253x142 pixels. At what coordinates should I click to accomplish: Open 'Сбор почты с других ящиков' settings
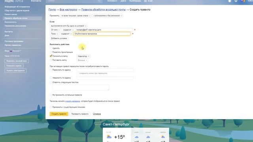(x=17, y=11)
